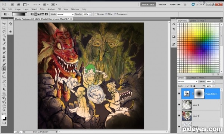Launch Mini Bridge from application bar

point(18,4)
